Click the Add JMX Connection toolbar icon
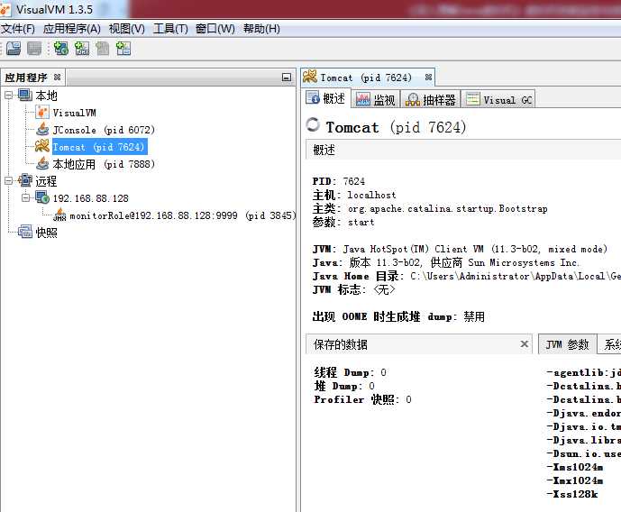The image size is (621, 512). pyautogui.click(x=82, y=49)
